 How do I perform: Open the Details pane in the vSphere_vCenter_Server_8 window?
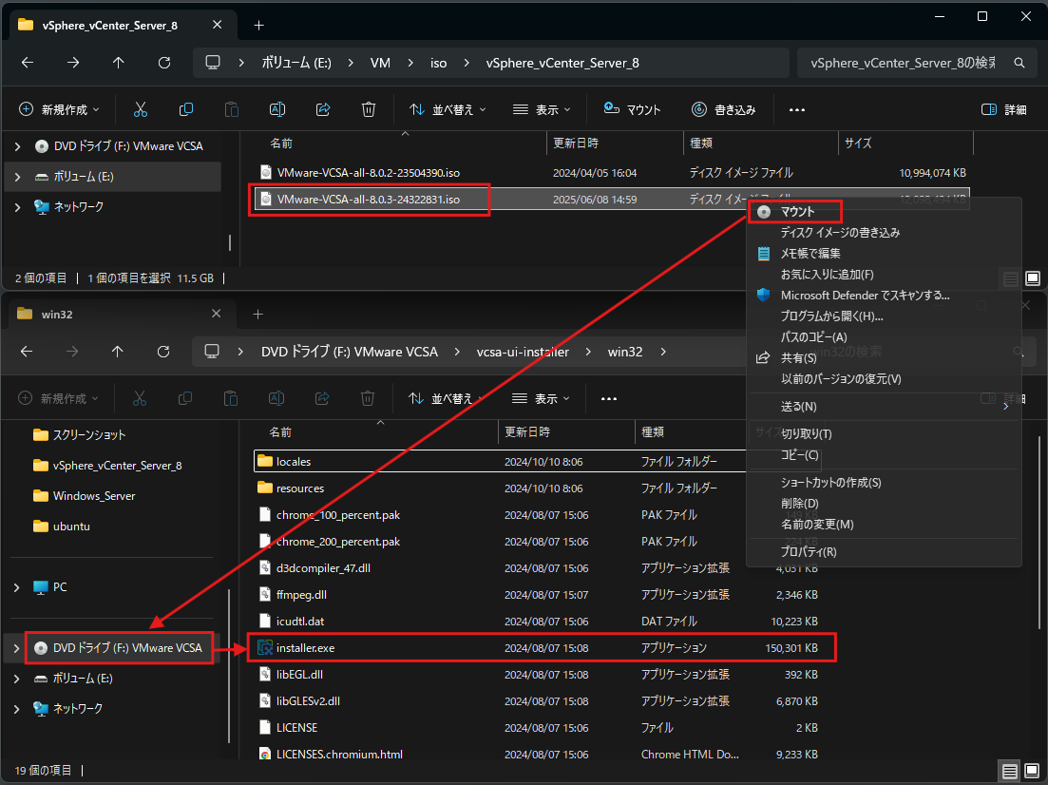[x=1004, y=109]
